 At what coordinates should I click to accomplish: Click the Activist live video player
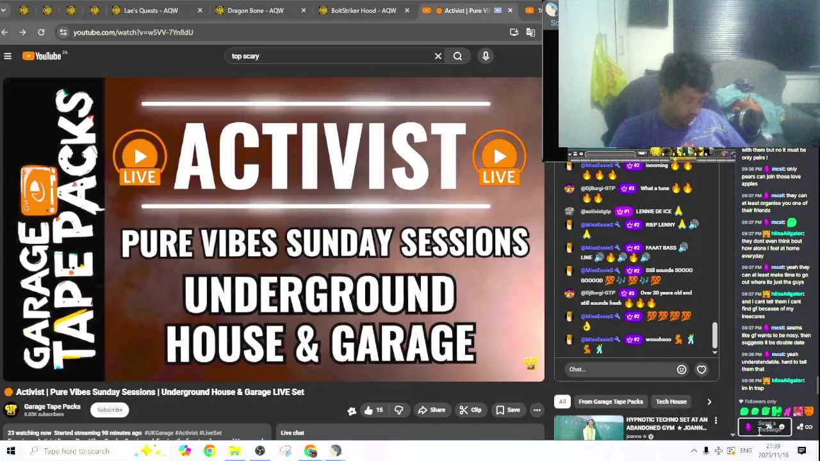(x=274, y=229)
